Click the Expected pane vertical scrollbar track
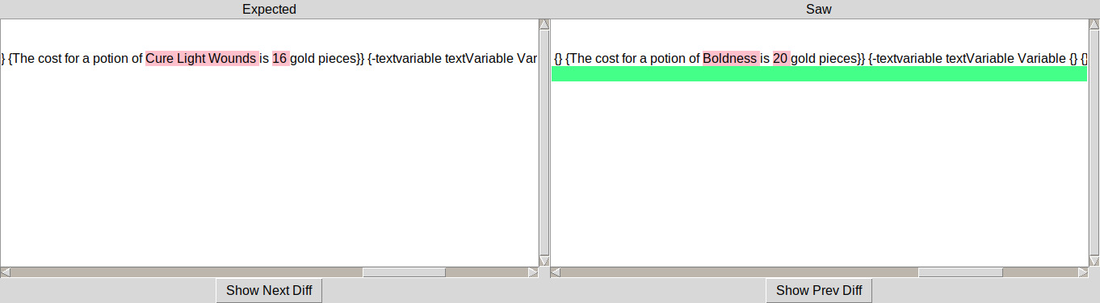 pyautogui.click(x=544, y=143)
